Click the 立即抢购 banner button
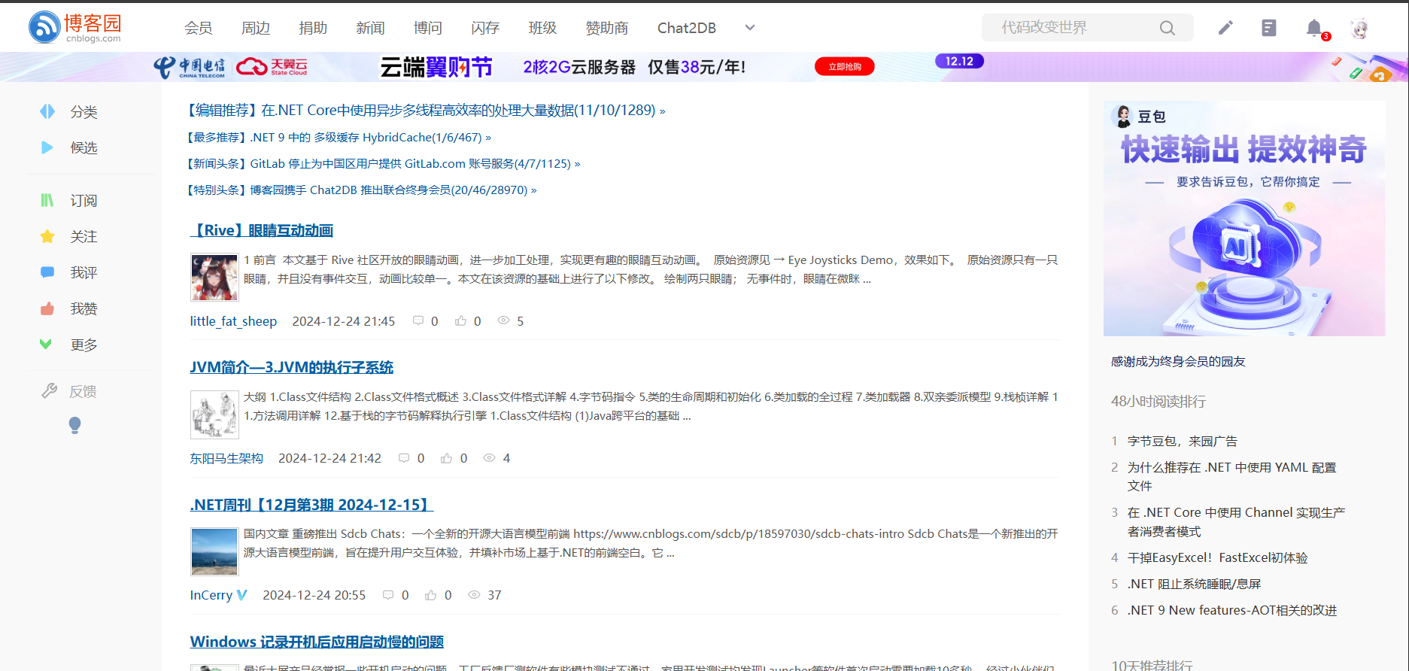This screenshot has height=671, width=1409. tap(845, 67)
